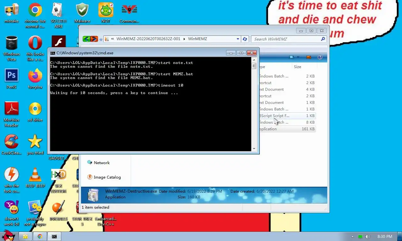This screenshot has width=402, height=241.
Task: Open the Yahoo 'doesn't work lol' icon
Action: pos(11,213)
